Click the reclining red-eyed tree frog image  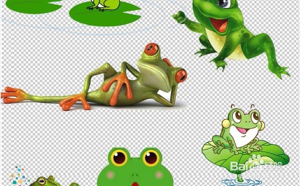[94, 77]
